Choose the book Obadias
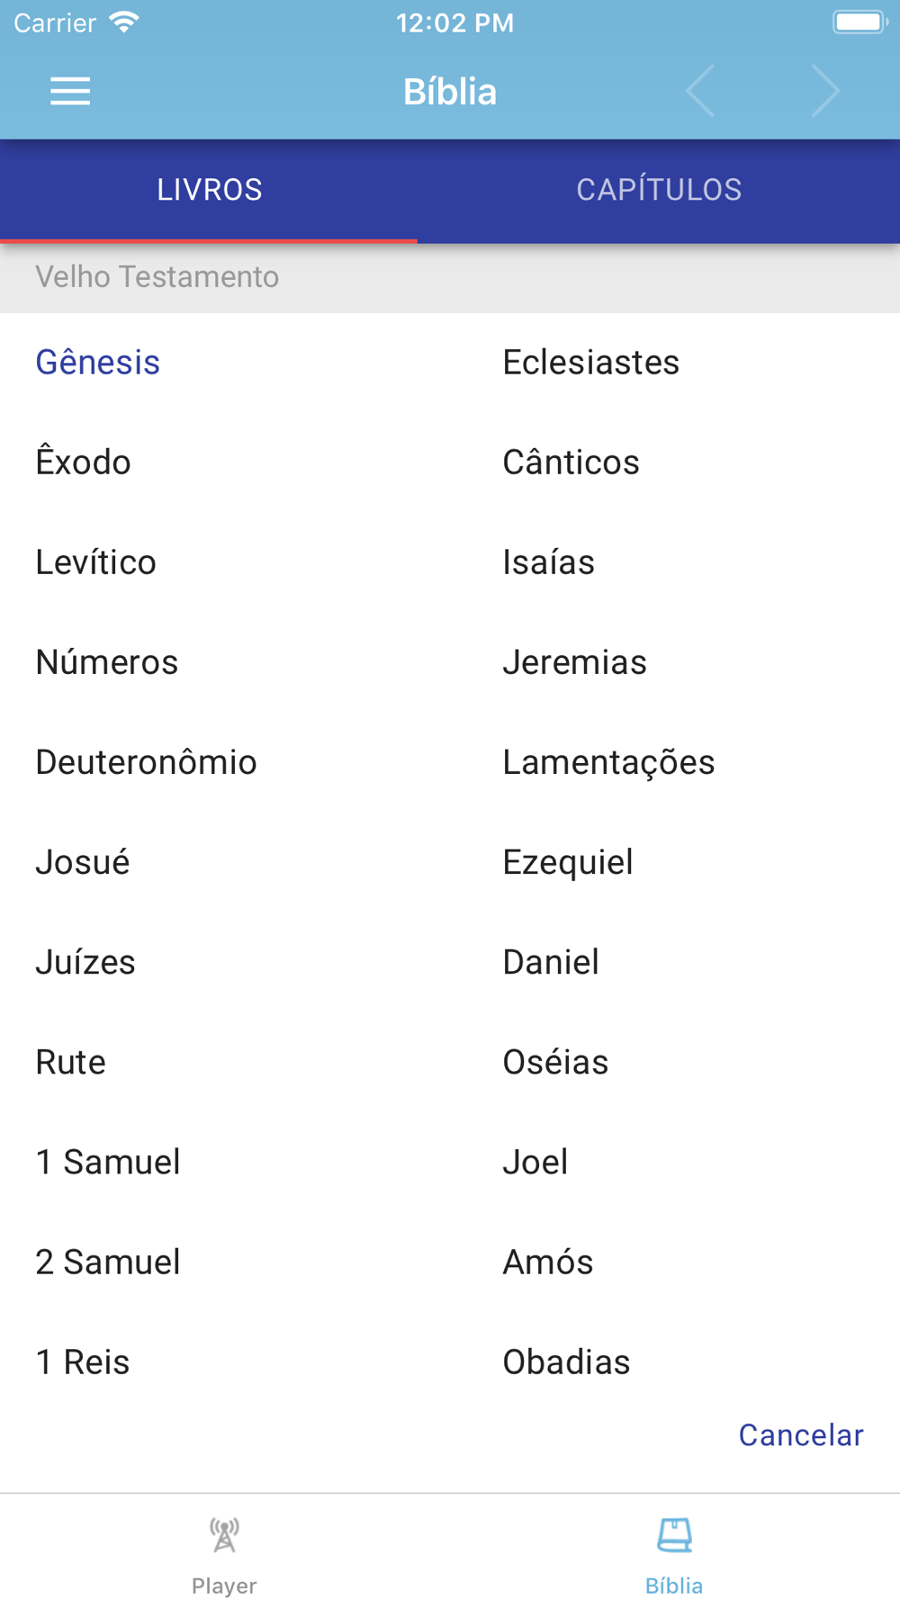The image size is (900, 1600). [566, 1362]
